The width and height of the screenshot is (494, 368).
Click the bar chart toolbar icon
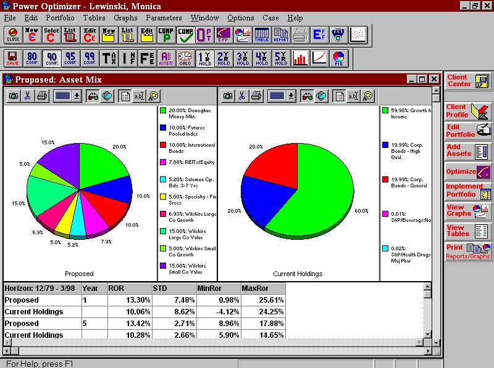(x=301, y=59)
